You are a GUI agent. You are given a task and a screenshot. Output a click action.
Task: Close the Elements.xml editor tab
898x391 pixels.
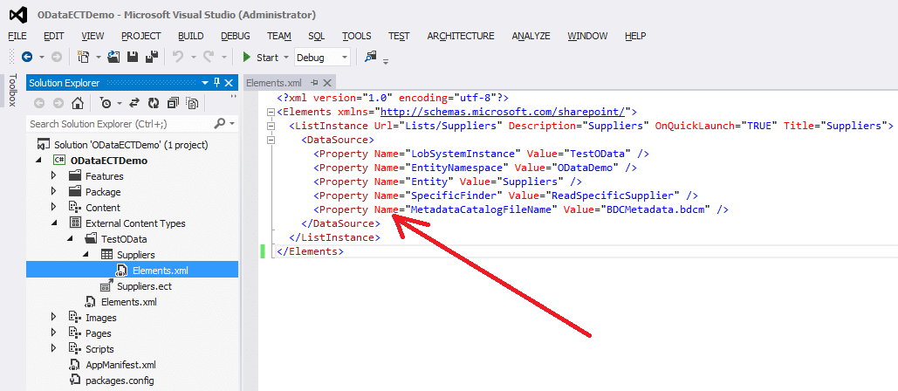tap(327, 82)
